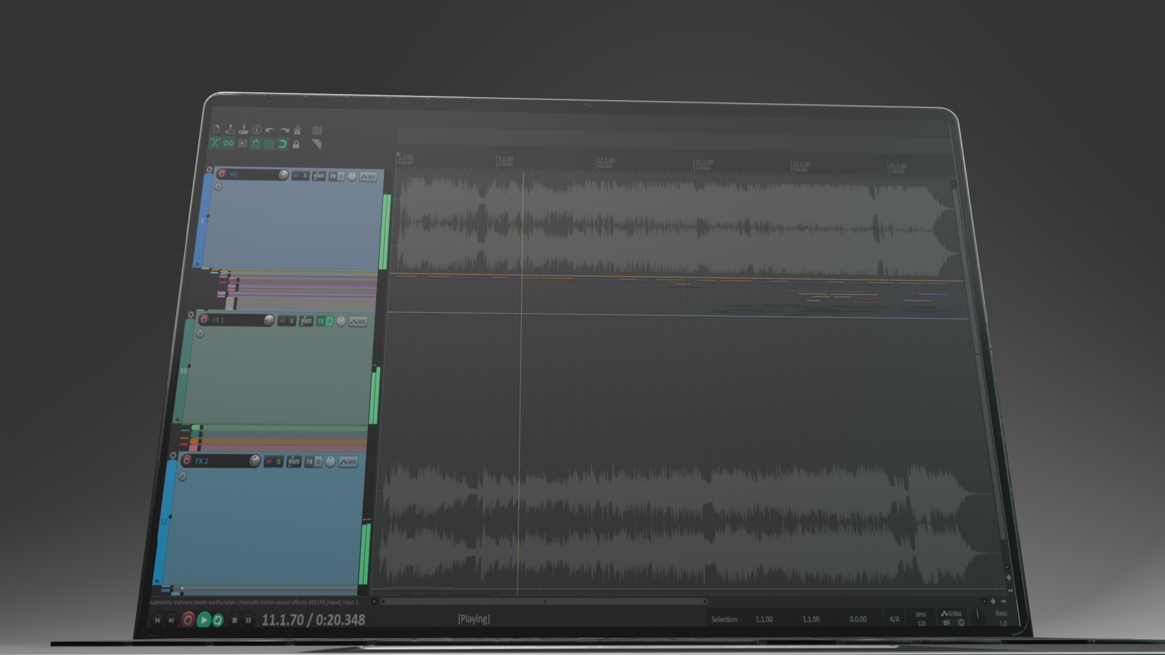
Task: Open the FX chain for VO track
Action: [333, 176]
